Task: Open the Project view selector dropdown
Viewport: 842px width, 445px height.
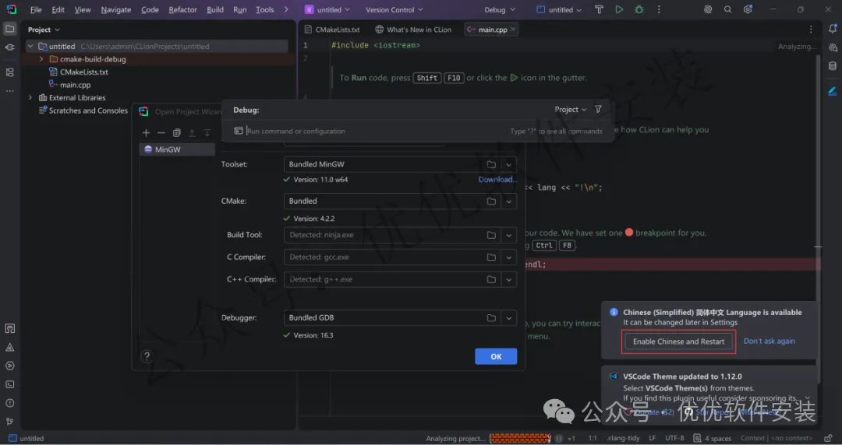Action: click(x=44, y=30)
